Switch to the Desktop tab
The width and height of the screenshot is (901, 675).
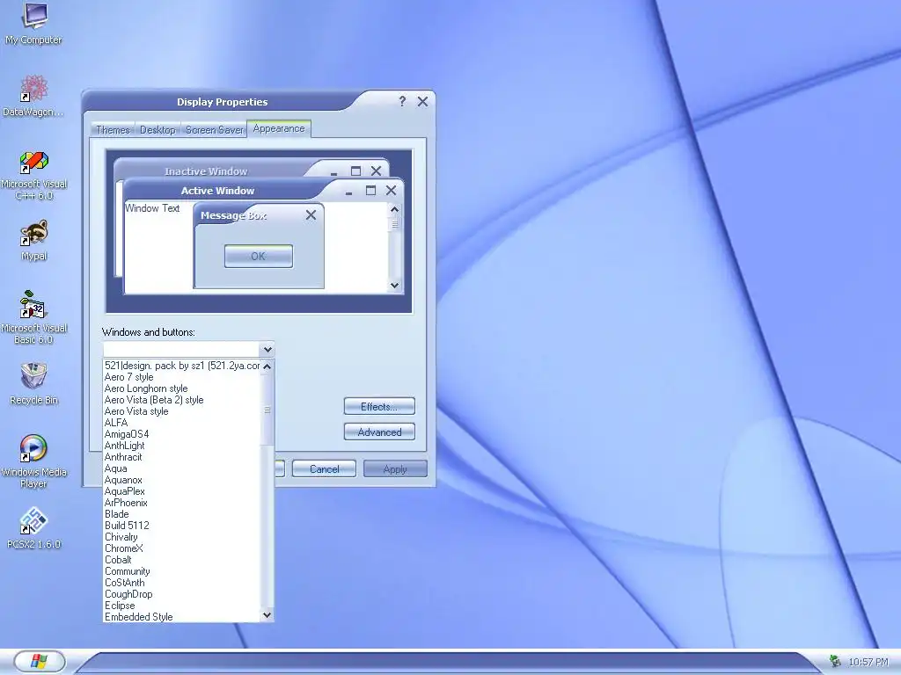coord(157,130)
